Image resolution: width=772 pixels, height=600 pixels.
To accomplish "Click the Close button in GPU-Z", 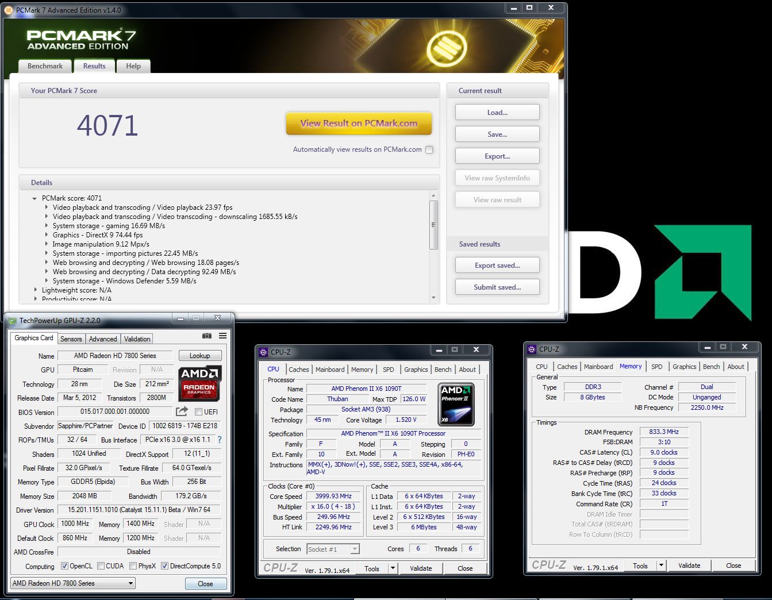I will point(205,584).
